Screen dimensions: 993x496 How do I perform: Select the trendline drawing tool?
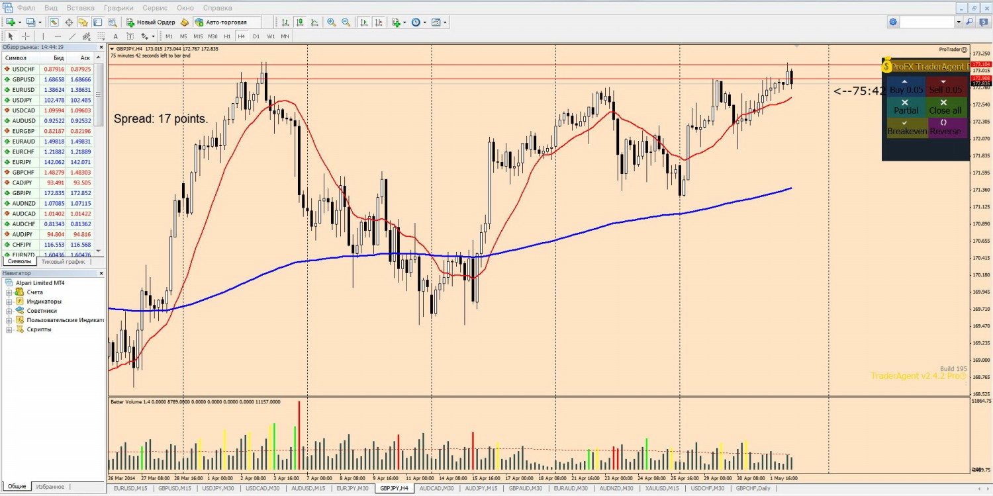pyautogui.click(x=72, y=36)
